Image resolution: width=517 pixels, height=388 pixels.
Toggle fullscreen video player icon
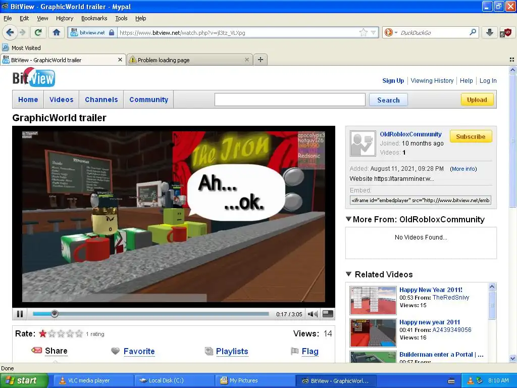point(327,314)
